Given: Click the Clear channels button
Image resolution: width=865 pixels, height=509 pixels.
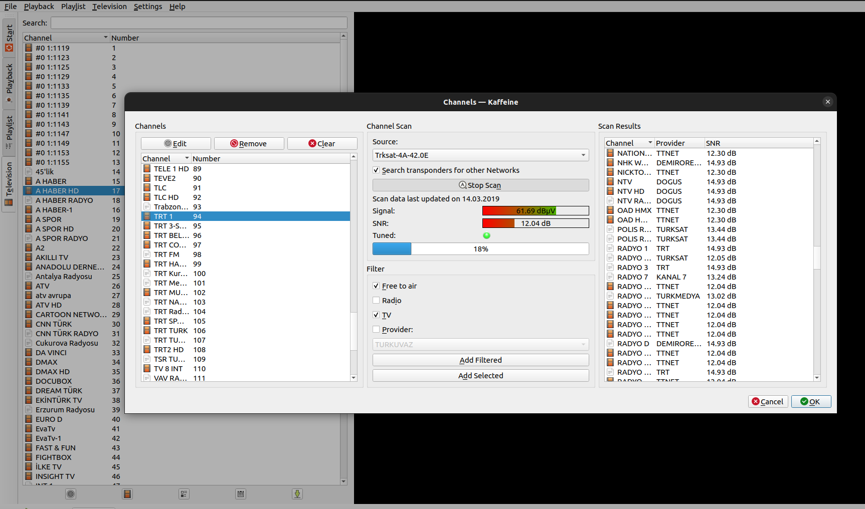Looking at the screenshot, I should (322, 144).
